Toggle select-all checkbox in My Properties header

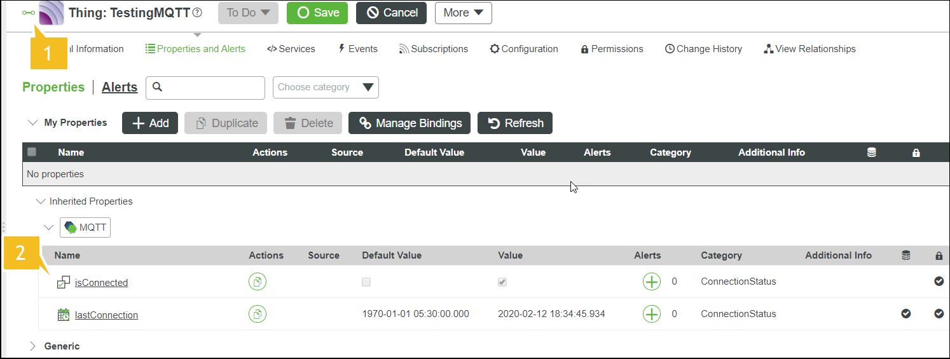pos(32,152)
